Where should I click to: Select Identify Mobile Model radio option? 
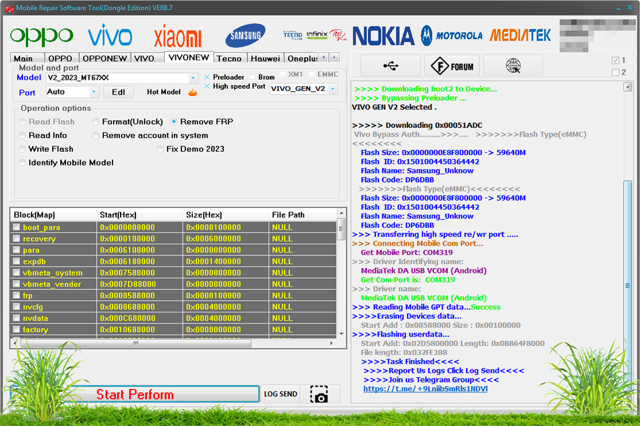coord(22,163)
